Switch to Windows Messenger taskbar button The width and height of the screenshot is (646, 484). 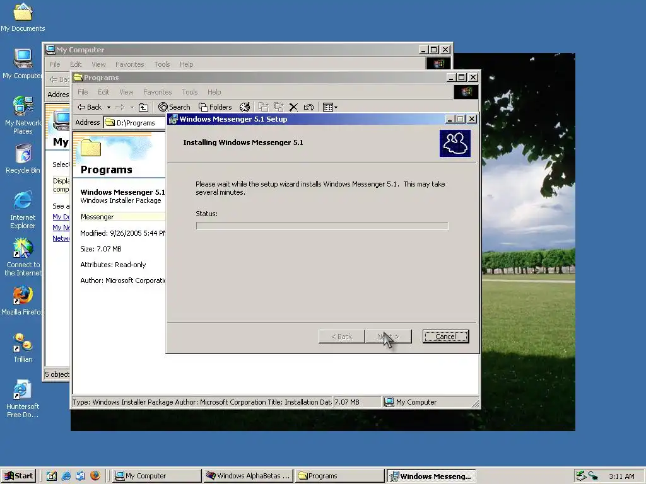[432, 476]
